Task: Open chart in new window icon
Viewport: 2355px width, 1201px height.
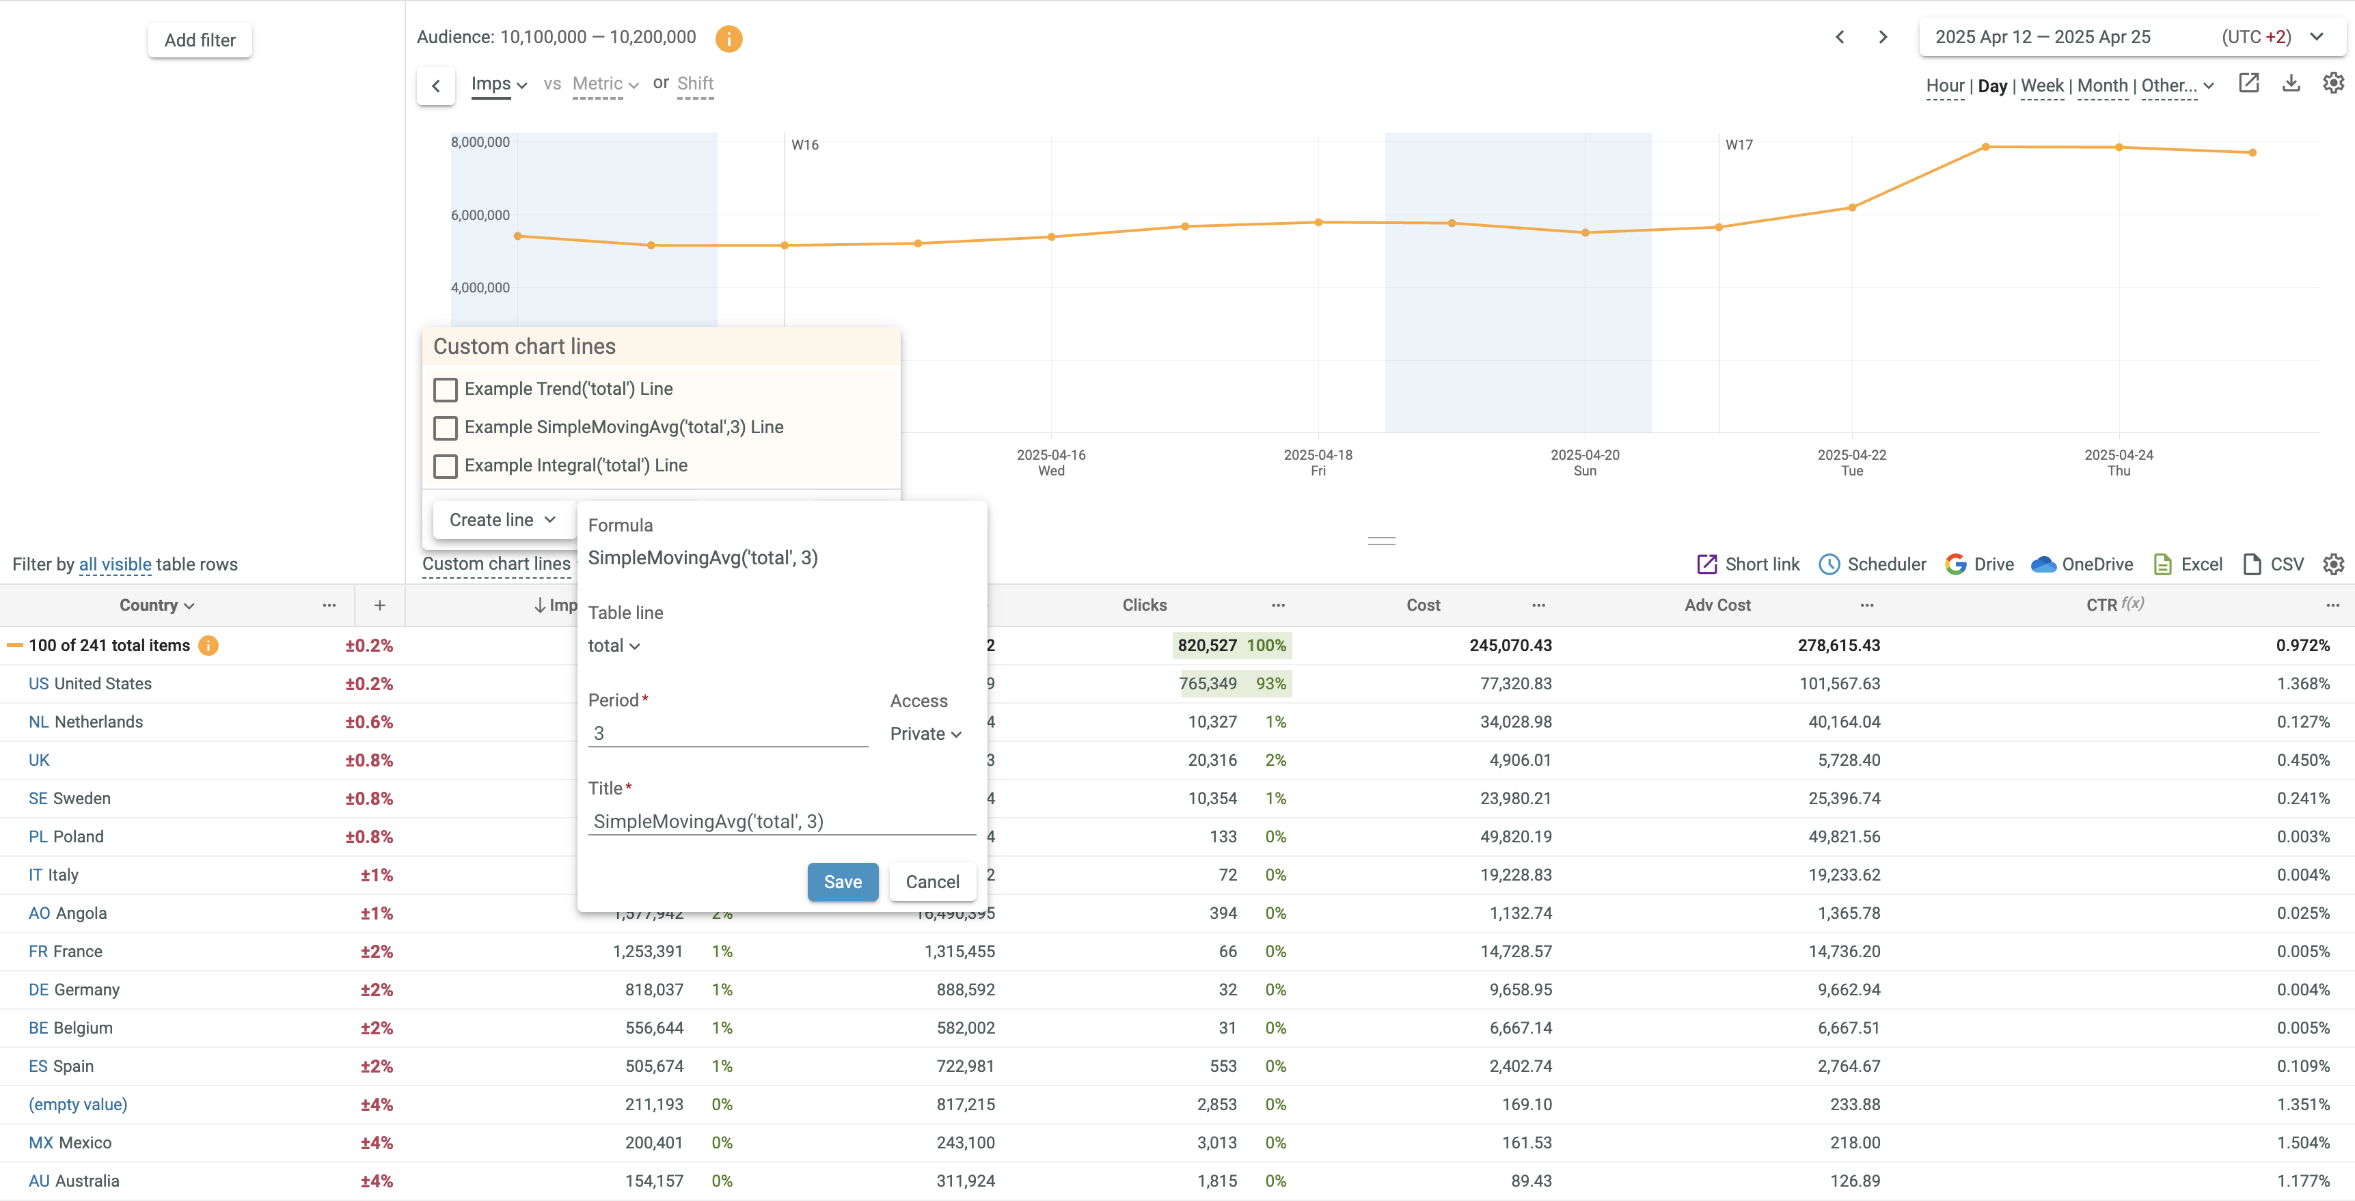Action: tap(2249, 83)
